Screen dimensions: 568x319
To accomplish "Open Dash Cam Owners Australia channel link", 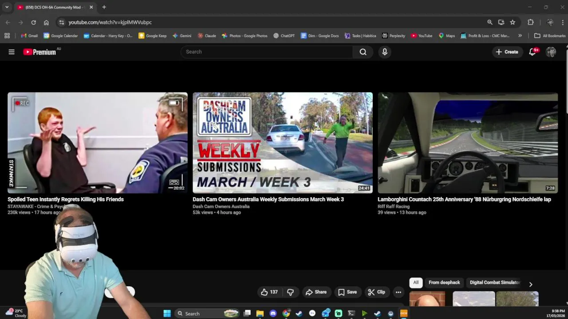I will tap(221, 206).
